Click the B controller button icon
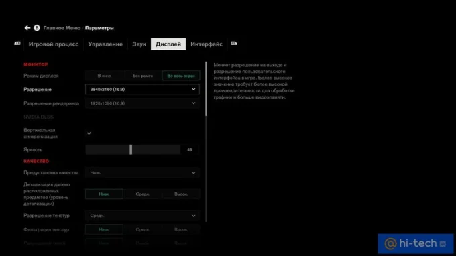Image resolution: width=456 pixels, height=256 pixels. (x=37, y=28)
